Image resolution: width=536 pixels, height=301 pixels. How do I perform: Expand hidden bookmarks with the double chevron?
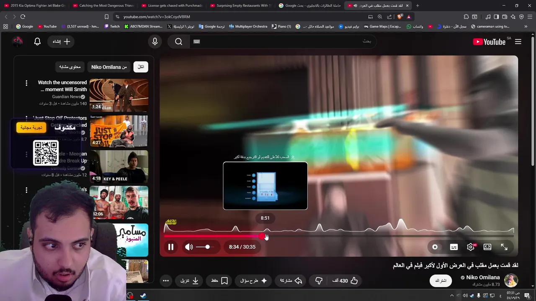(526, 26)
